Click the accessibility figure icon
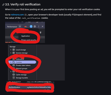111x95 pixels. (40, 32)
